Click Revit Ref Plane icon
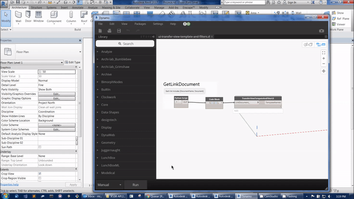This screenshot has width=354, height=199. 340,19
